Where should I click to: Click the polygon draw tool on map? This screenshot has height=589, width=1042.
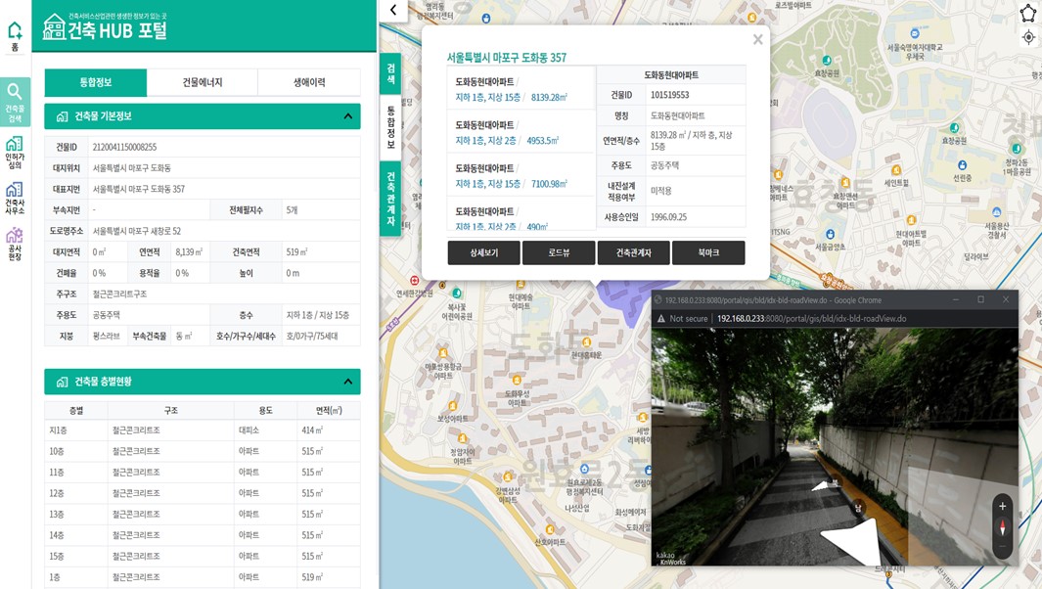click(x=1027, y=13)
